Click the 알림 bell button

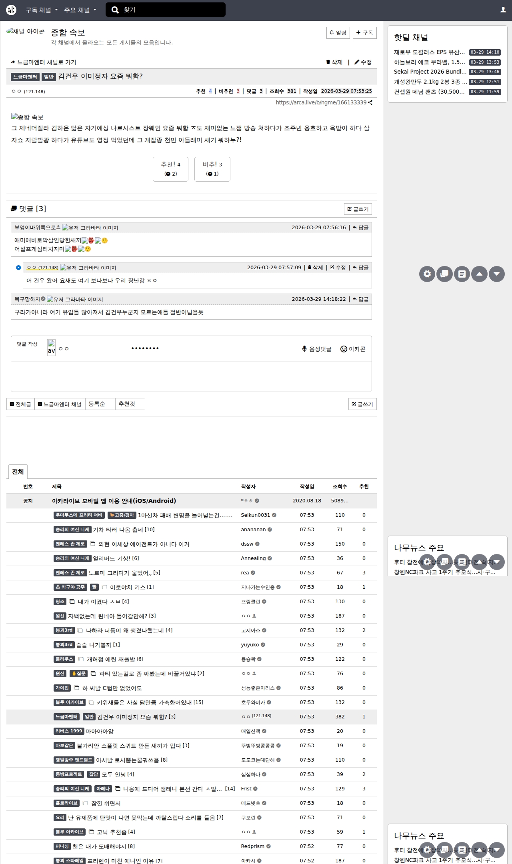(x=338, y=33)
